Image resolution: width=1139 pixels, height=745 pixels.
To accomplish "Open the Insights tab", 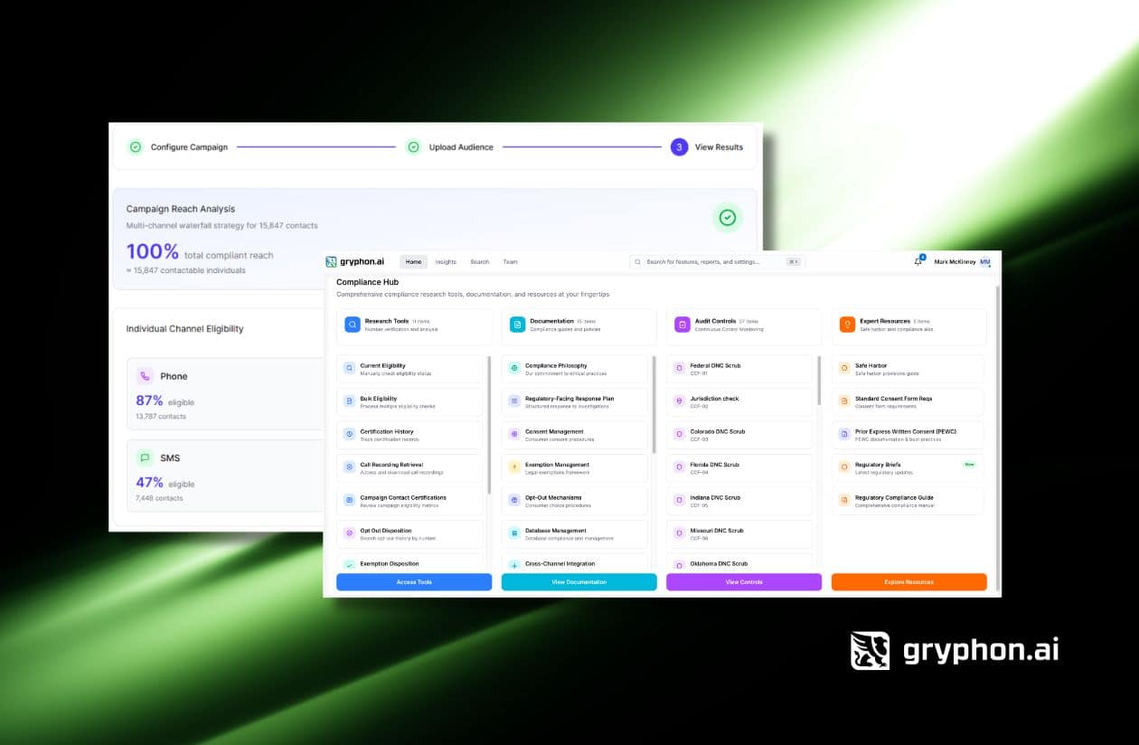I will tap(446, 262).
